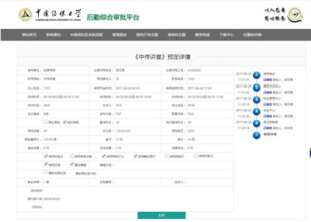Screen dimensions: 311x222
Task: Click the 收取费用 empty field
Action: coord(138,182)
